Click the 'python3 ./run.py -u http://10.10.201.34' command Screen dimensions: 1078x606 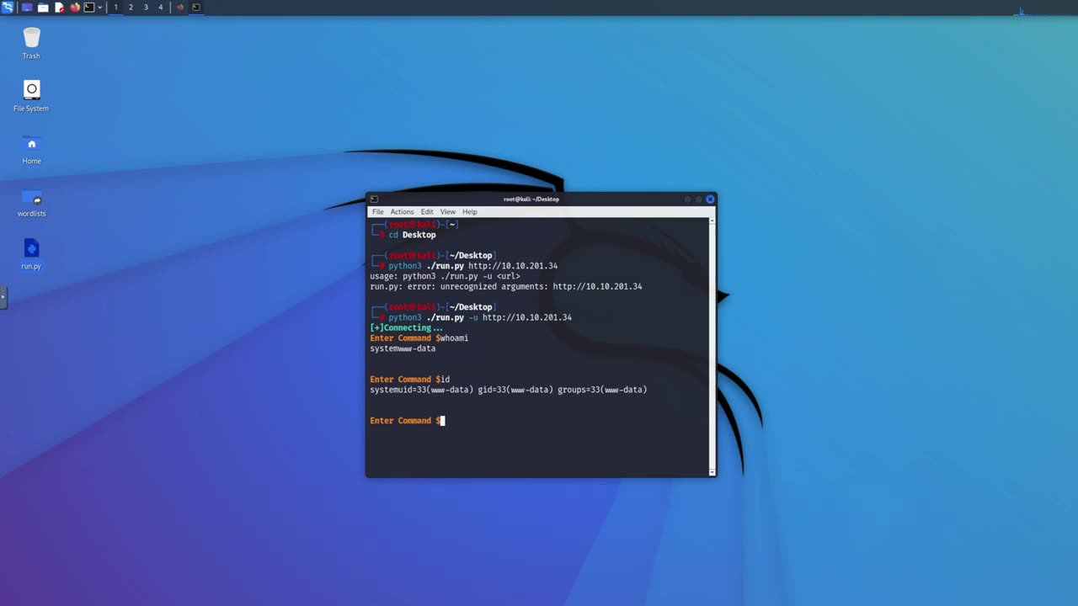[x=480, y=317]
